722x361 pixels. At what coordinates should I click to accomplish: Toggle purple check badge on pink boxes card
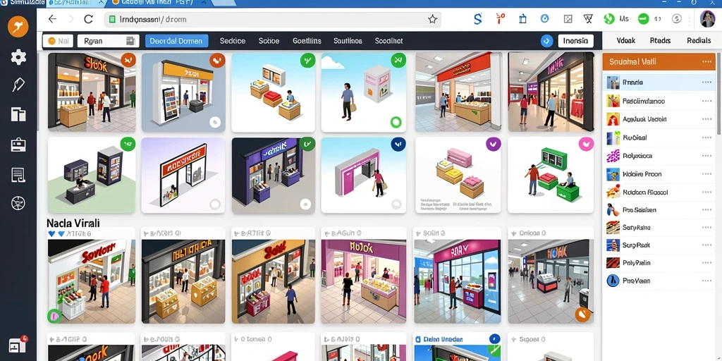point(493,144)
